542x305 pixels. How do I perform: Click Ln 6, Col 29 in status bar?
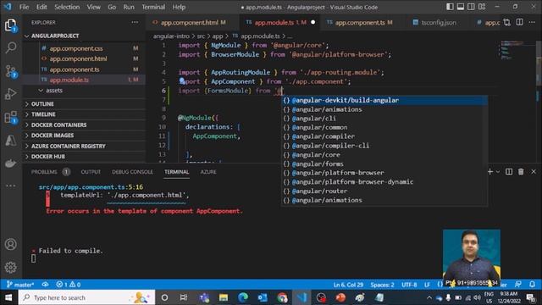click(x=348, y=285)
